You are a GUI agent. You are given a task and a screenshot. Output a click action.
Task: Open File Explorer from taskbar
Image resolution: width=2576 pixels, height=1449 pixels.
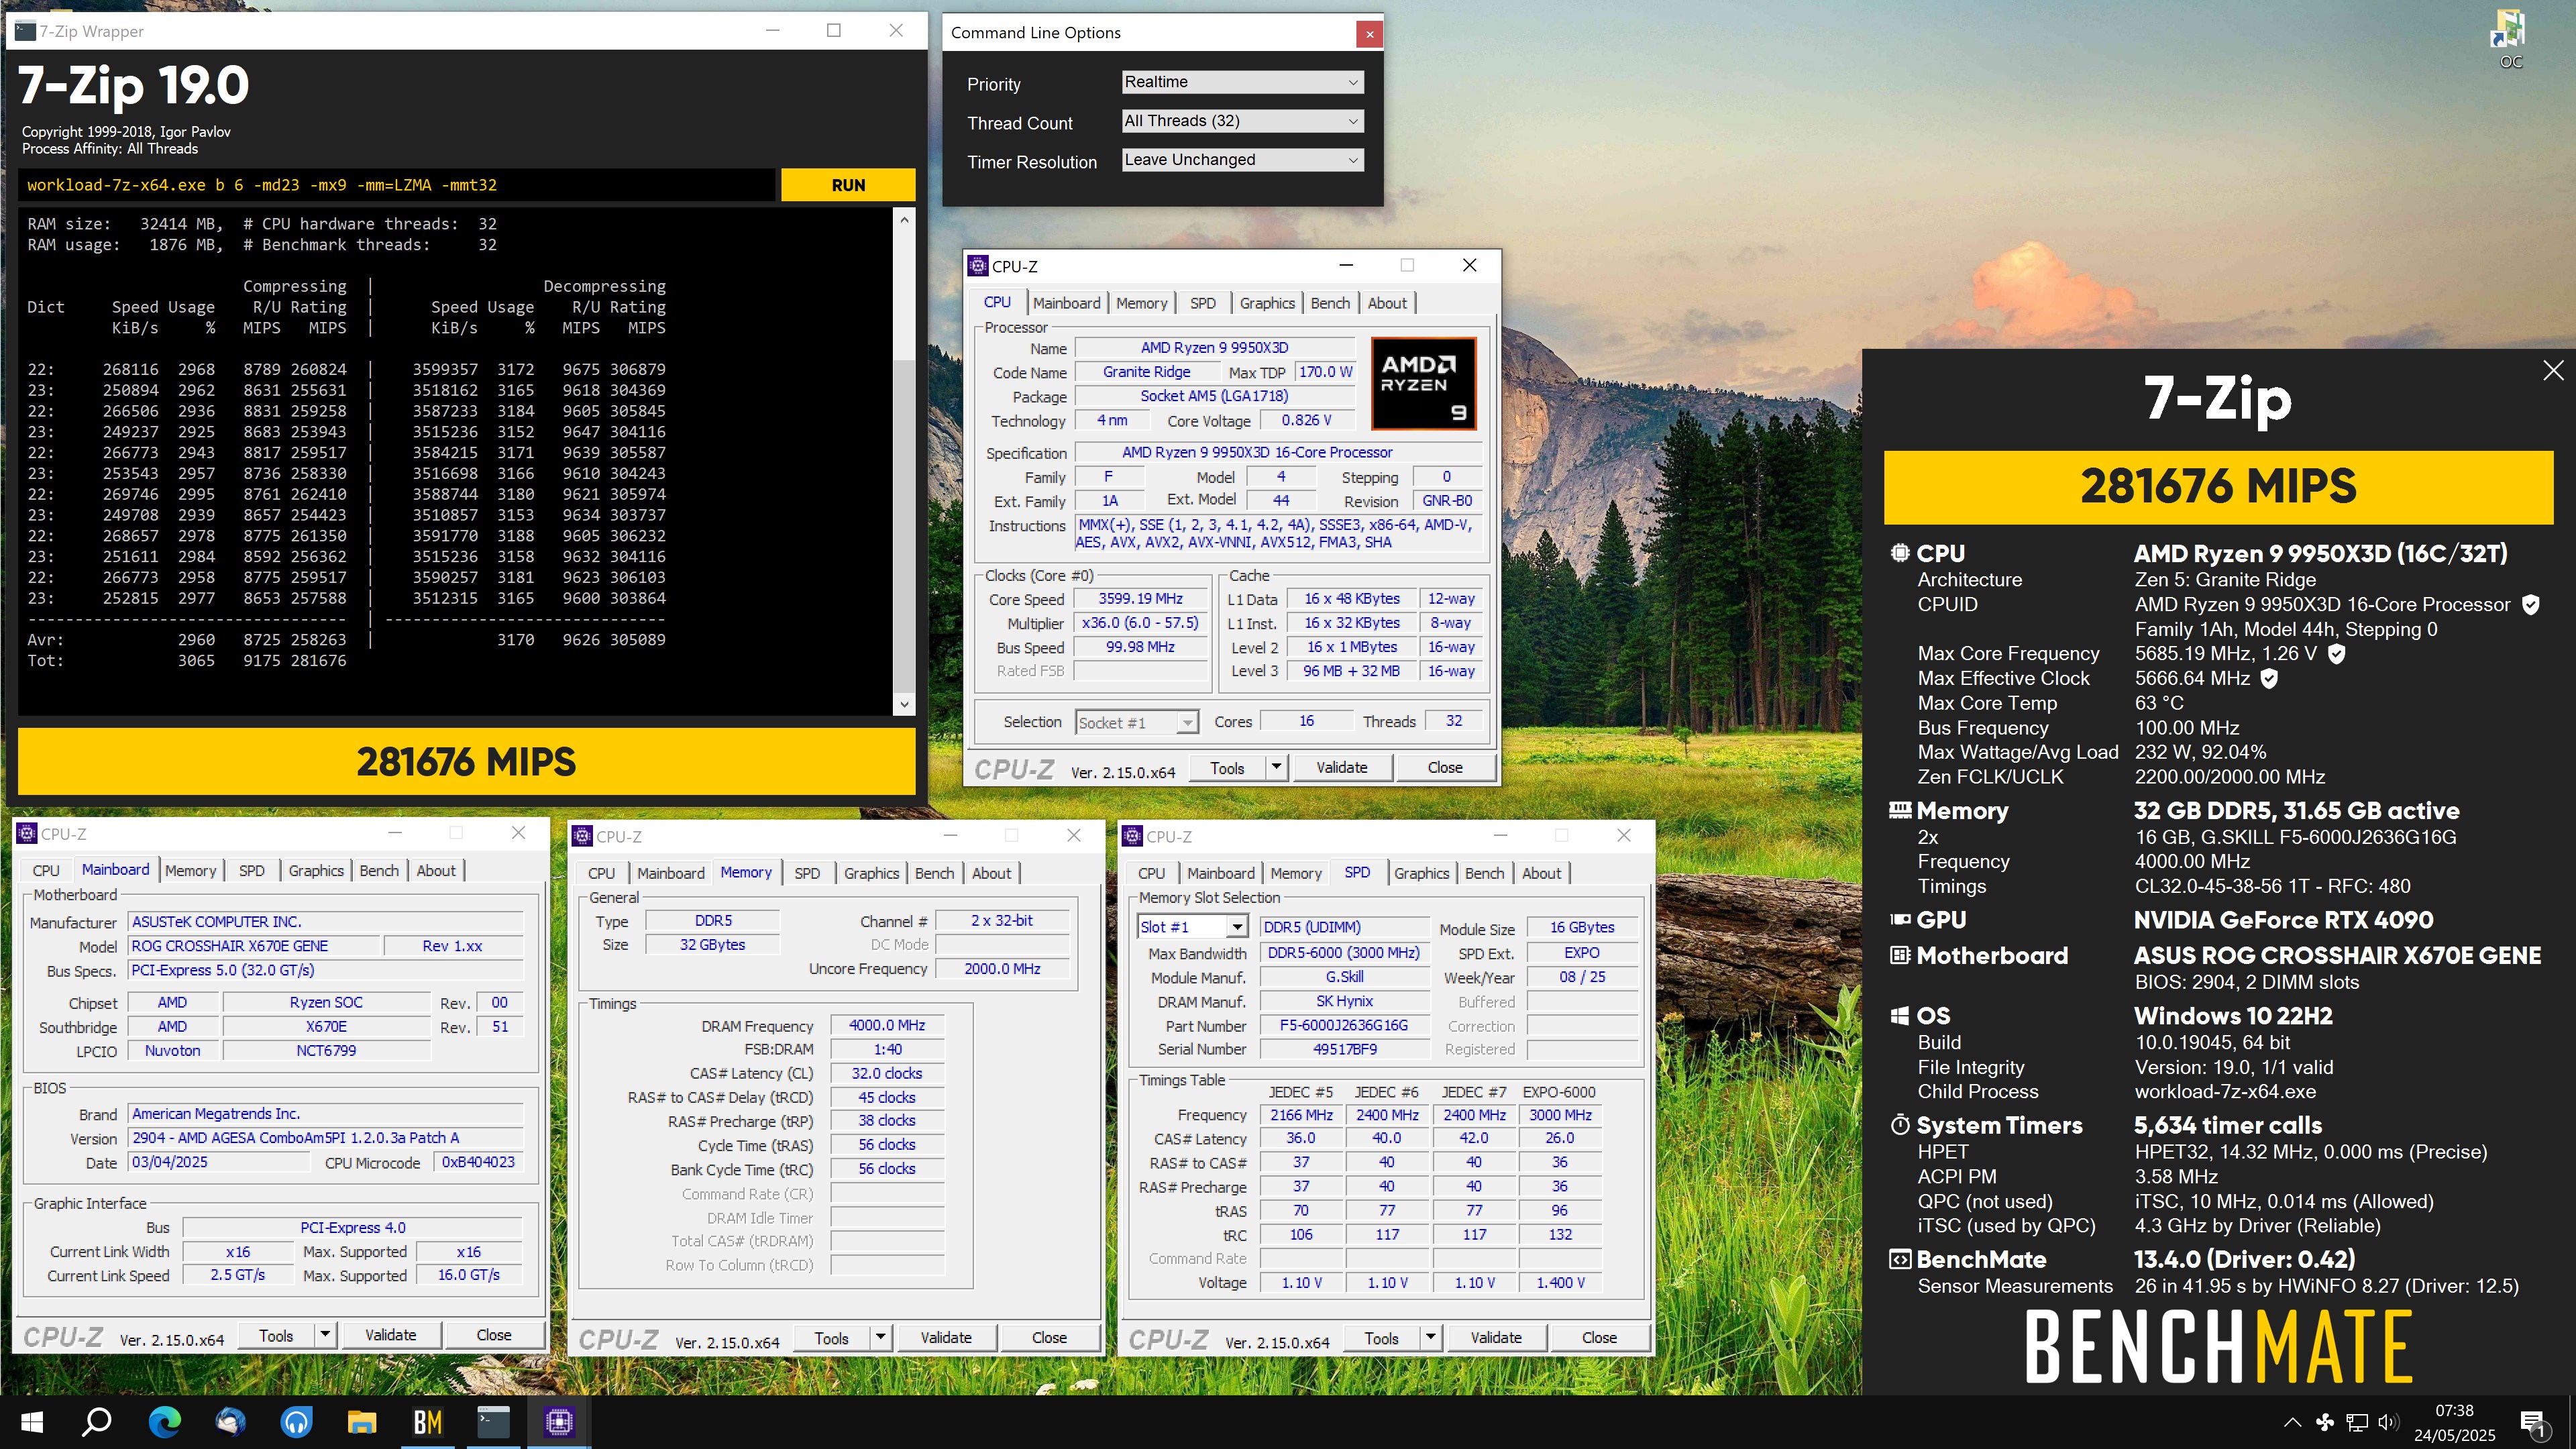[x=361, y=1421]
